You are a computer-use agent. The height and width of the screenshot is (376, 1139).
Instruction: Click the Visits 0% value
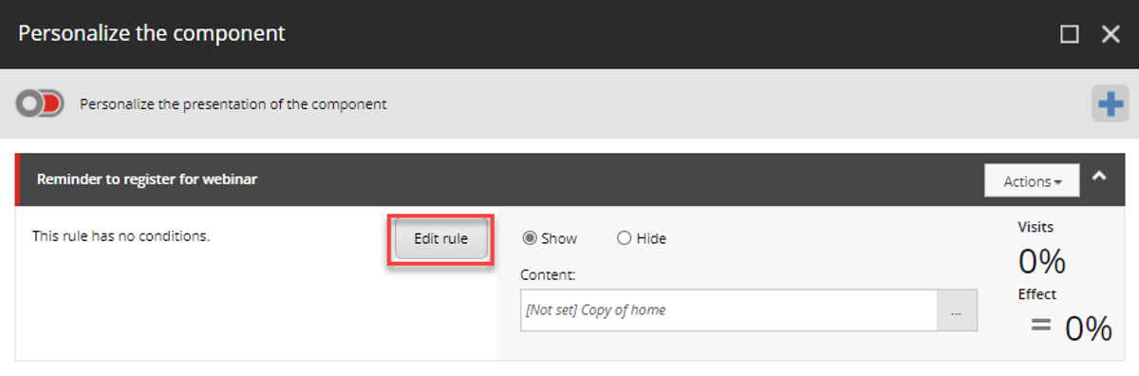pos(1041,261)
